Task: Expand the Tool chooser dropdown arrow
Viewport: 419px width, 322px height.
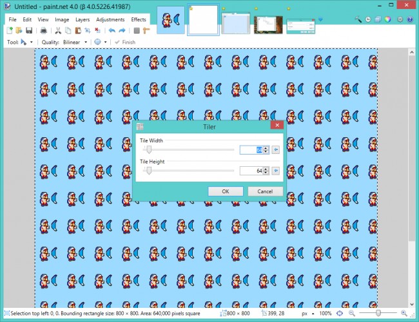Action: (x=32, y=43)
